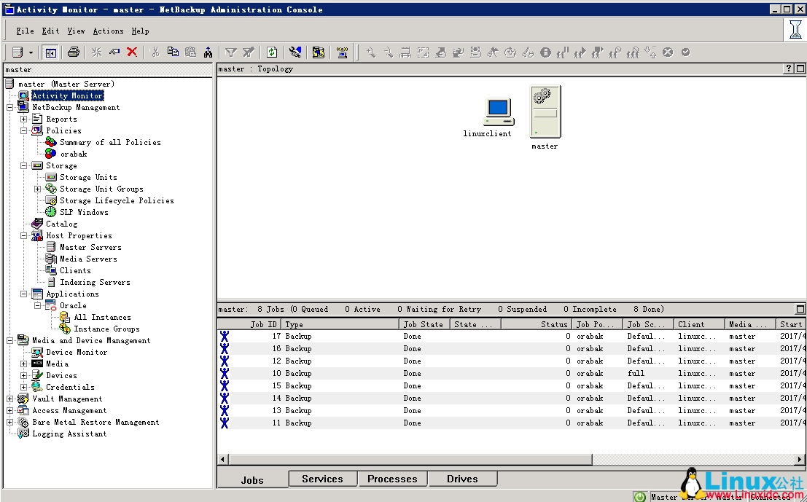Expand the Media tree node
807x502 pixels.
(23, 364)
